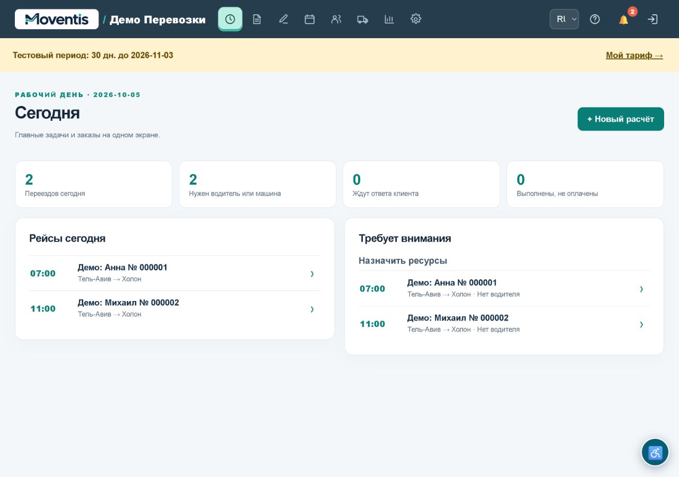The image size is (679, 477).
Task: Click the logout icon in top bar
Action: (x=652, y=19)
